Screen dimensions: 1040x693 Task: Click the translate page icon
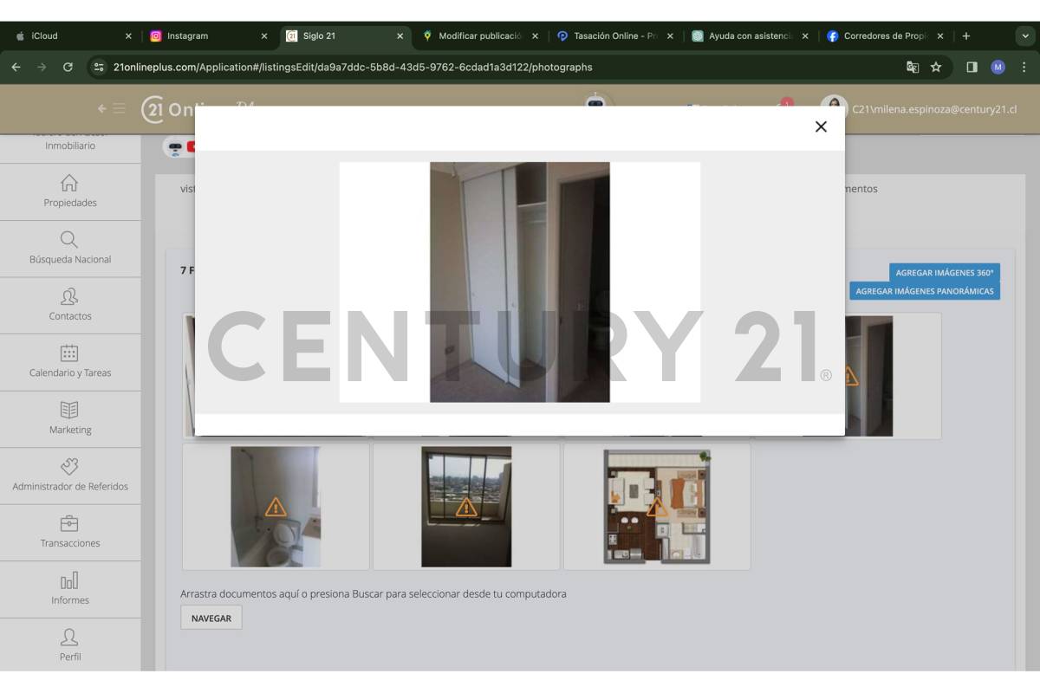[x=913, y=67]
